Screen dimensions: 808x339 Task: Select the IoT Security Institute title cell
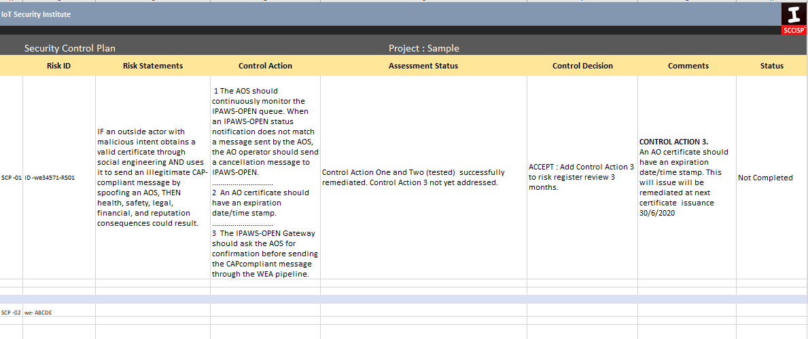[x=36, y=14]
